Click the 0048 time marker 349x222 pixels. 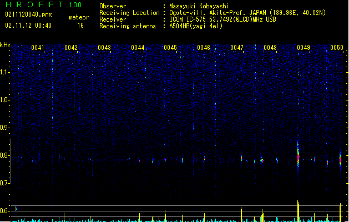tap(270, 48)
